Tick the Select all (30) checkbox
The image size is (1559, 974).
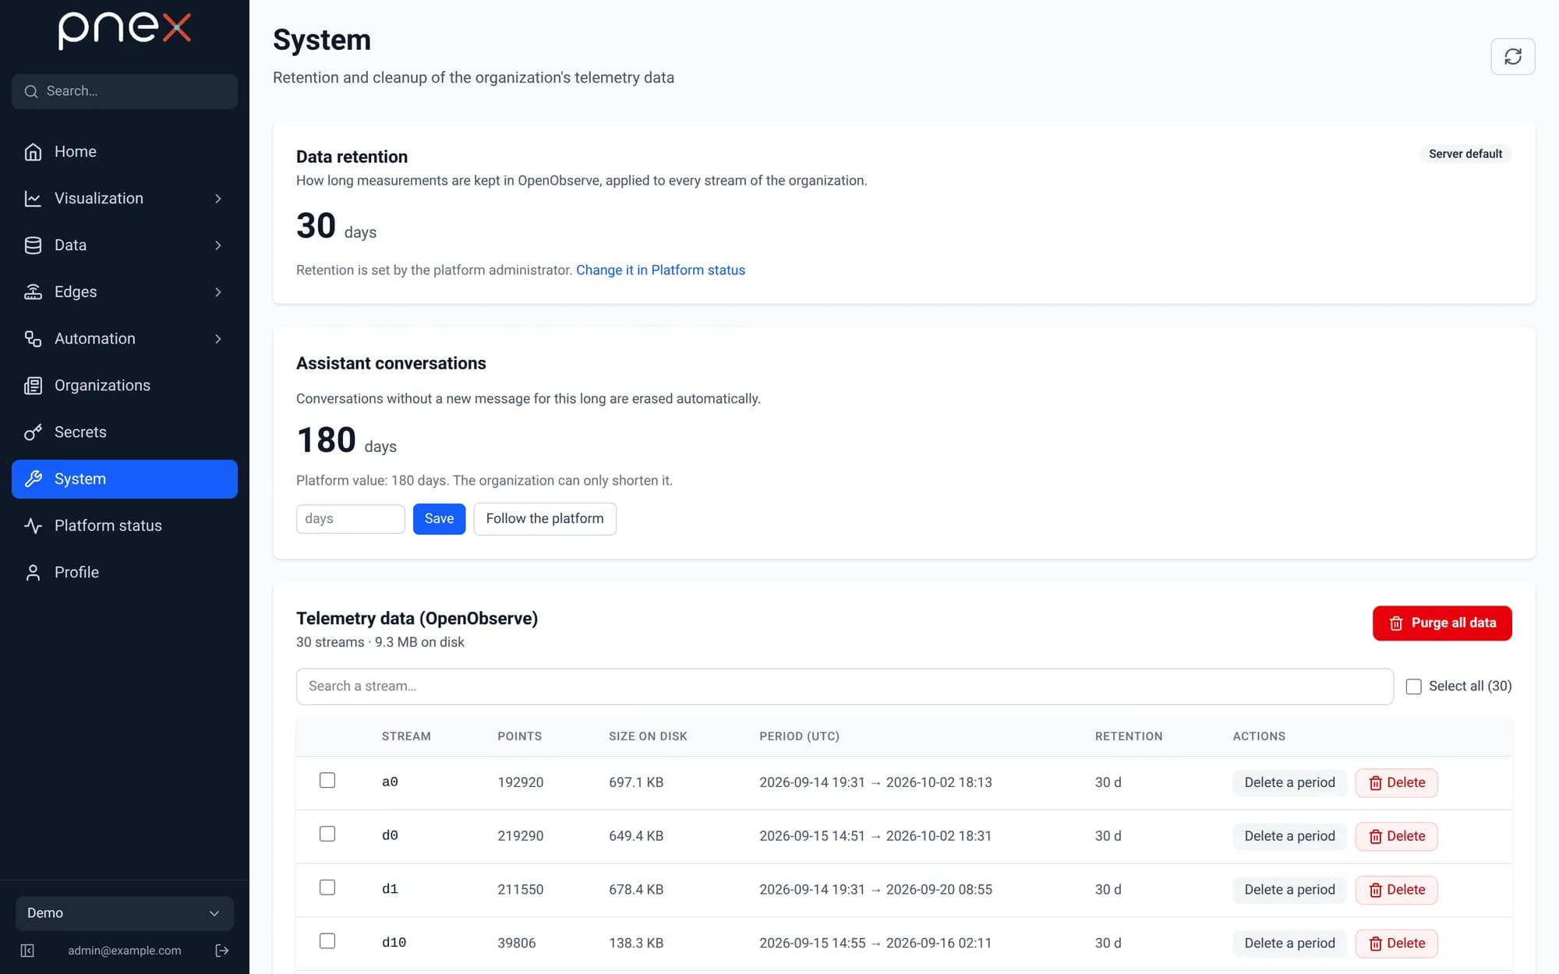pos(1413,686)
